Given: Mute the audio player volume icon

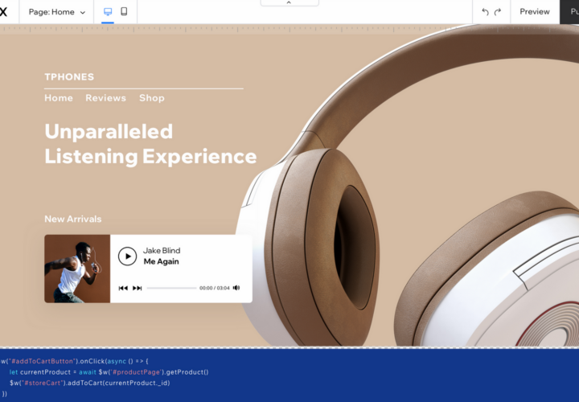Looking at the screenshot, I should (x=236, y=288).
